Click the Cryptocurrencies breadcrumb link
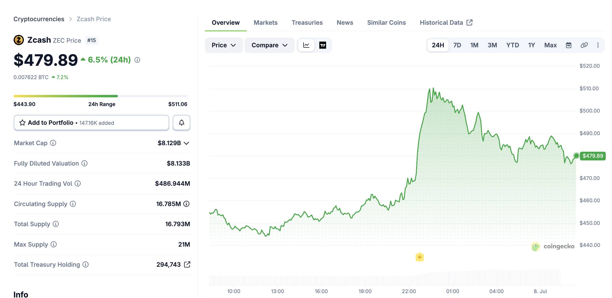 click(39, 19)
